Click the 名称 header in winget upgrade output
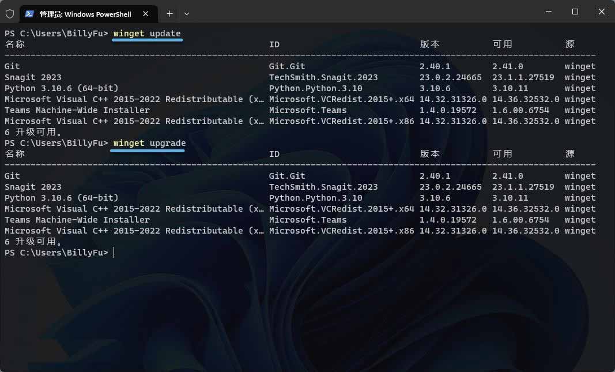This screenshot has height=372, width=615. click(15, 154)
